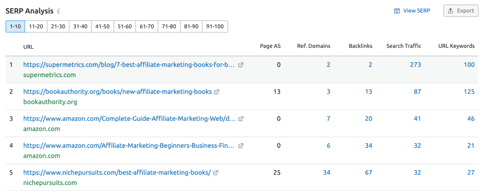
Task: Click the Page AS column header
Action: click(x=270, y=46)
